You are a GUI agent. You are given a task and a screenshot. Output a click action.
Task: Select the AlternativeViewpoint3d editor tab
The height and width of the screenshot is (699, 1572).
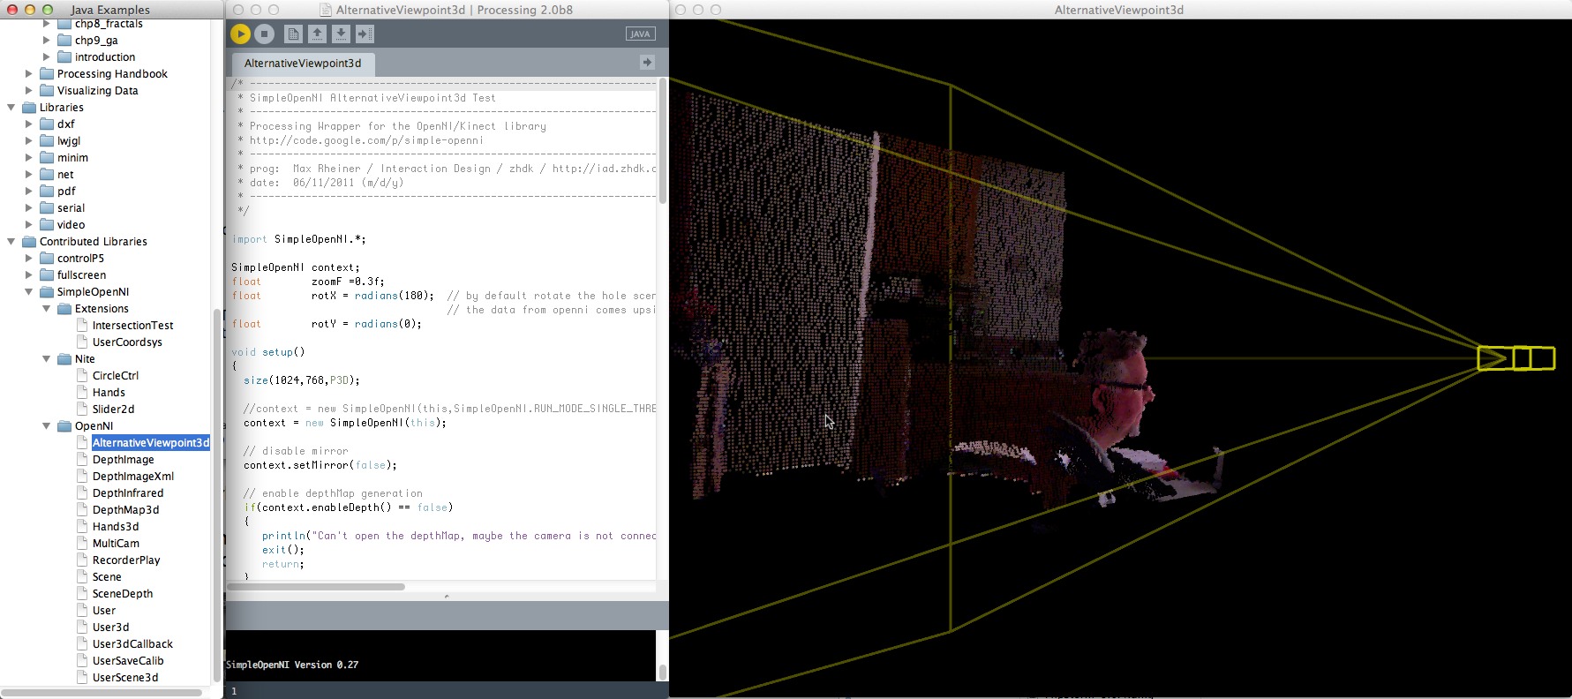click(303, 64)
